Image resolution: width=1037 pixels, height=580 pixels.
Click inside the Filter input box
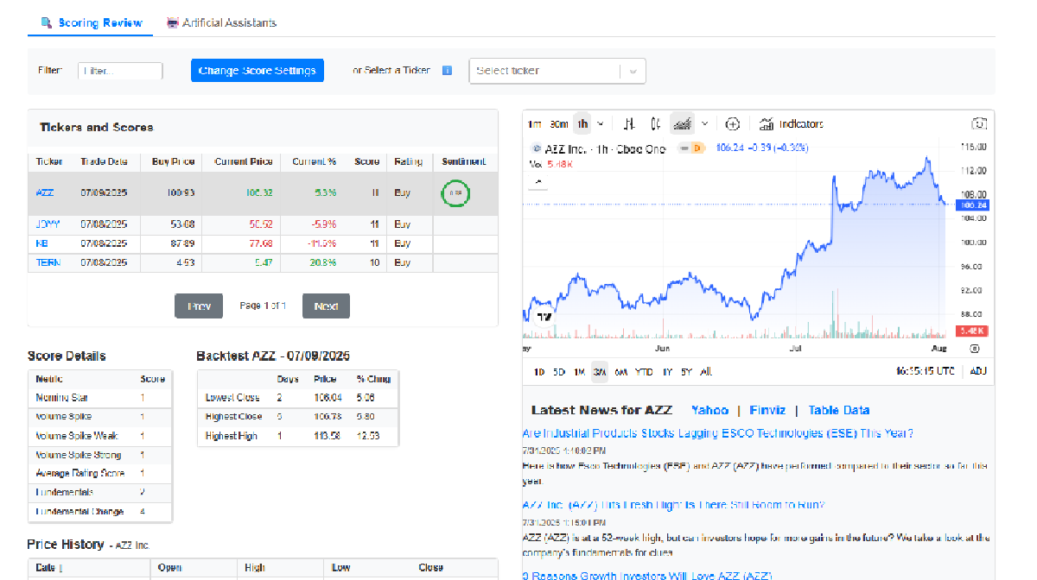pos(120,71)
